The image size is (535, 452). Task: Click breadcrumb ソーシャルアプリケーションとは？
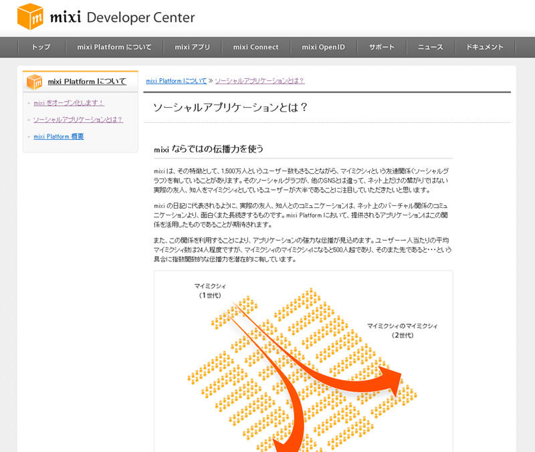pos(259,81)
